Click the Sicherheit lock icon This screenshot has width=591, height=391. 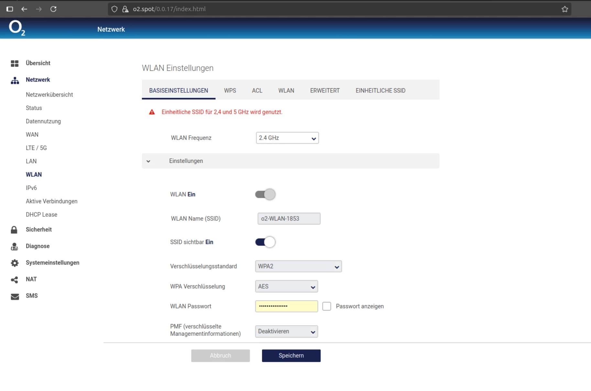(x=14, y=230)
